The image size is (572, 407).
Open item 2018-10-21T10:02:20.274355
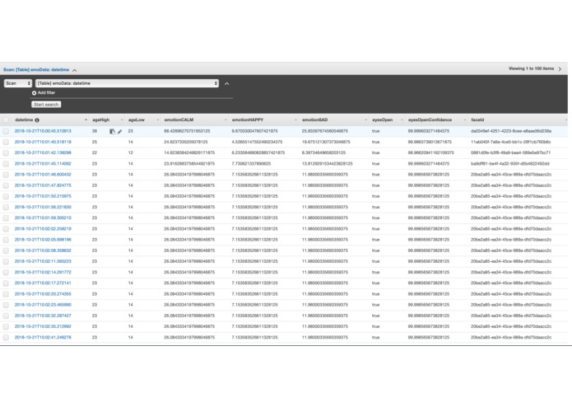(43, 294)
